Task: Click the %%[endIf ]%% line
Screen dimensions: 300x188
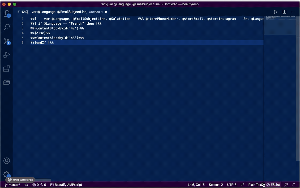Action: pos(42,43)
